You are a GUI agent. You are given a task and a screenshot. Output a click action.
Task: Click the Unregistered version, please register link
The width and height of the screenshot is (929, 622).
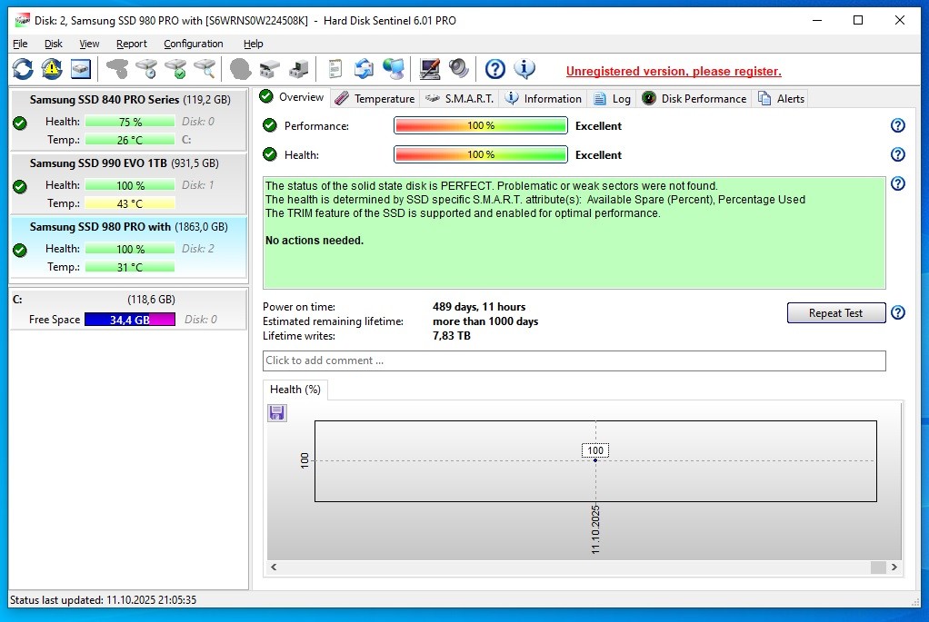tap(673, 72)
